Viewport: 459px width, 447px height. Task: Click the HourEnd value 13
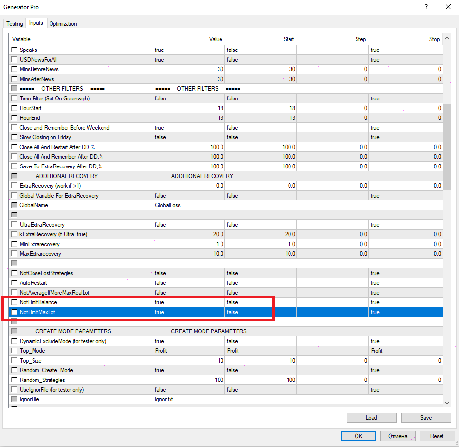tap(189, 117)
